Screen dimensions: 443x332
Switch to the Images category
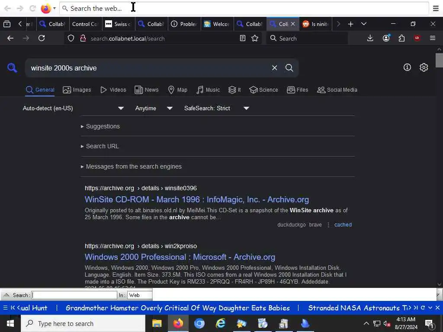tap(77, 90)
